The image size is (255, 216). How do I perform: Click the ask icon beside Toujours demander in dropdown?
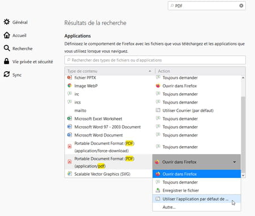pyautogui.click(x=158, y=182)
